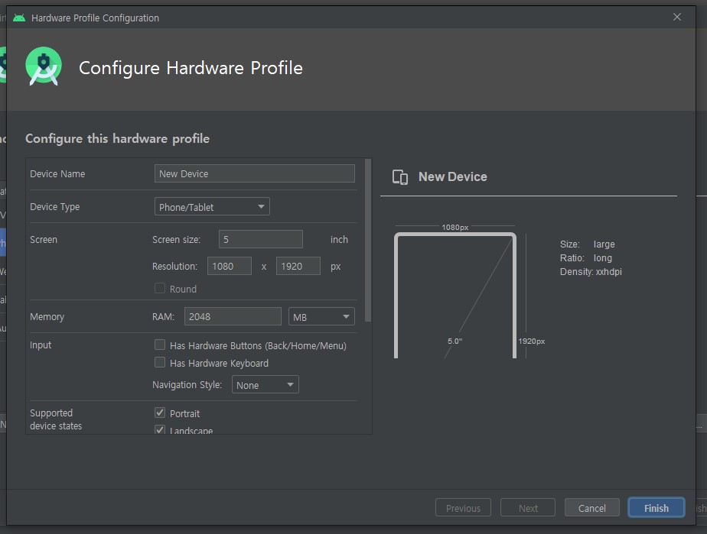This screenshot has height=534, width=707.
Task: Check Has Hardware Keyboard option
Action: coord(160,362)
